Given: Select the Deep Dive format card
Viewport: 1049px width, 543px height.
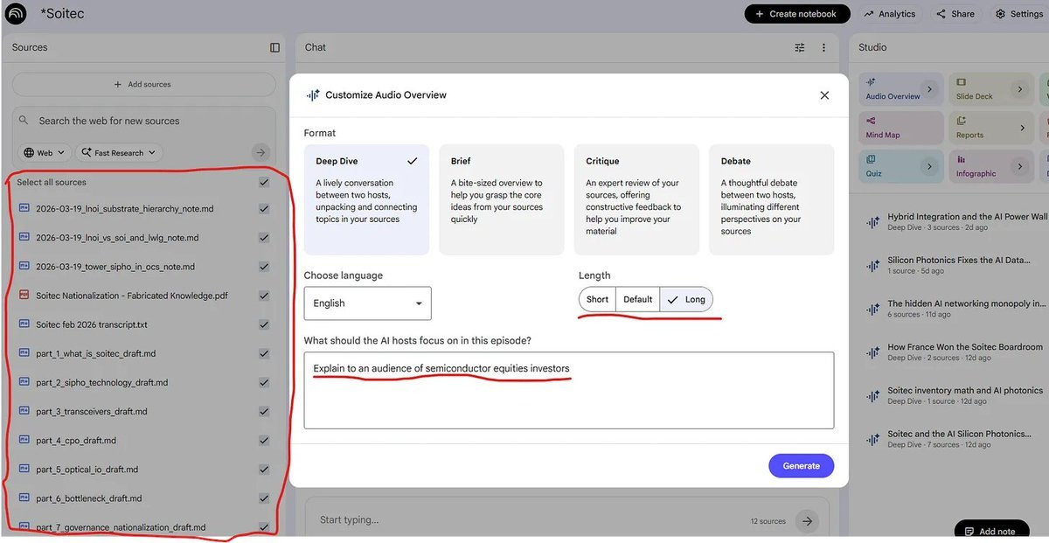Looking at the screenshot, I should pos(366,199).
